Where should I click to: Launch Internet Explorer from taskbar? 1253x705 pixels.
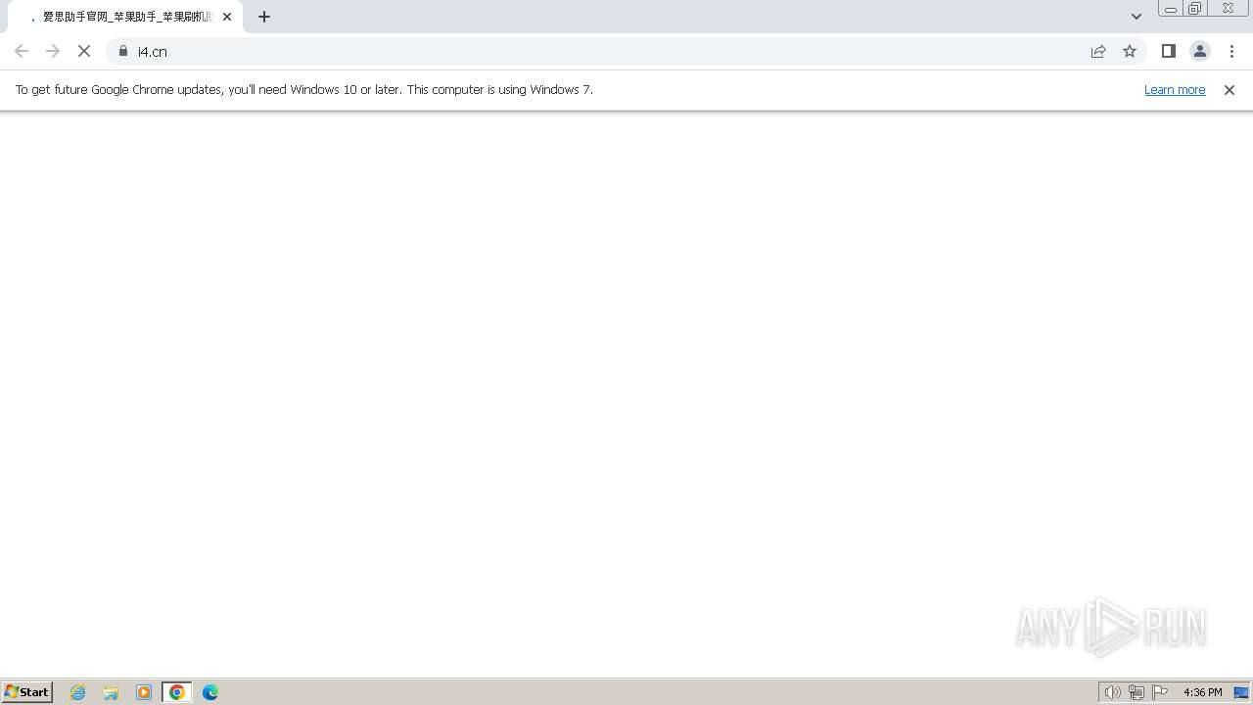[78, 692]
